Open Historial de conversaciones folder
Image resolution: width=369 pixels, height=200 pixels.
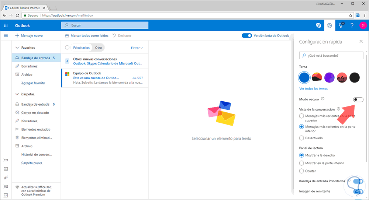pyautogui.click(x=36, y=155)
